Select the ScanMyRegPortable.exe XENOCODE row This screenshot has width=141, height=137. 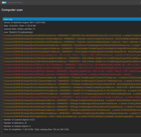pos(72,87)
